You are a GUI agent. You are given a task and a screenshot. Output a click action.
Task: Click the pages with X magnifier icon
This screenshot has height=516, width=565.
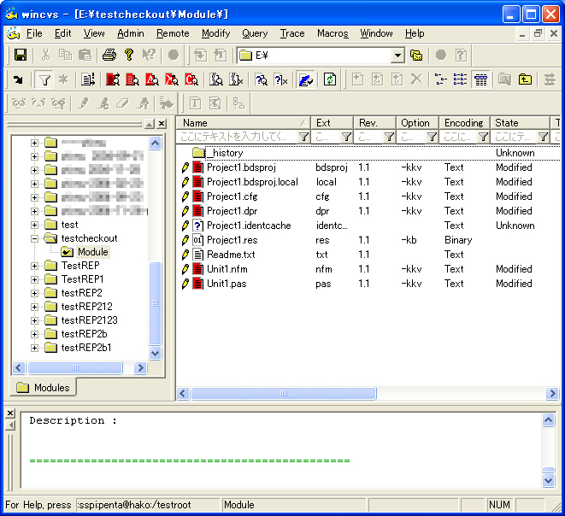[236, 79]
